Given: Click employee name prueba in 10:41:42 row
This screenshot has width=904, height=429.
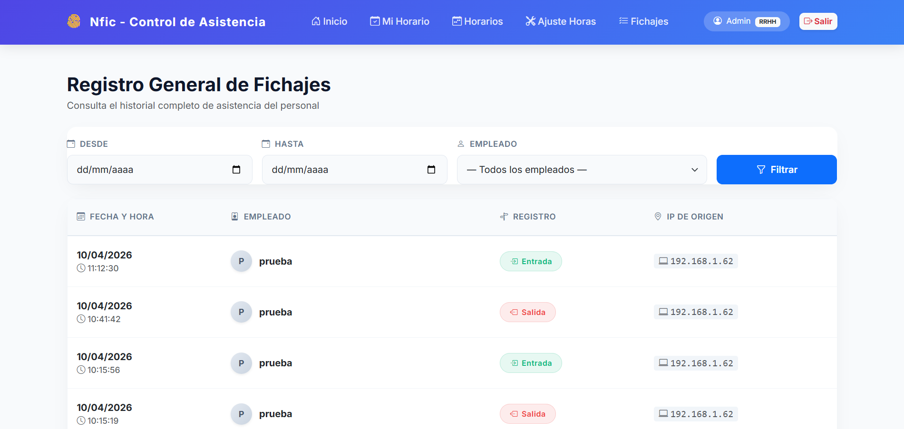Looking at the screenshot, I should pos(275,312).
